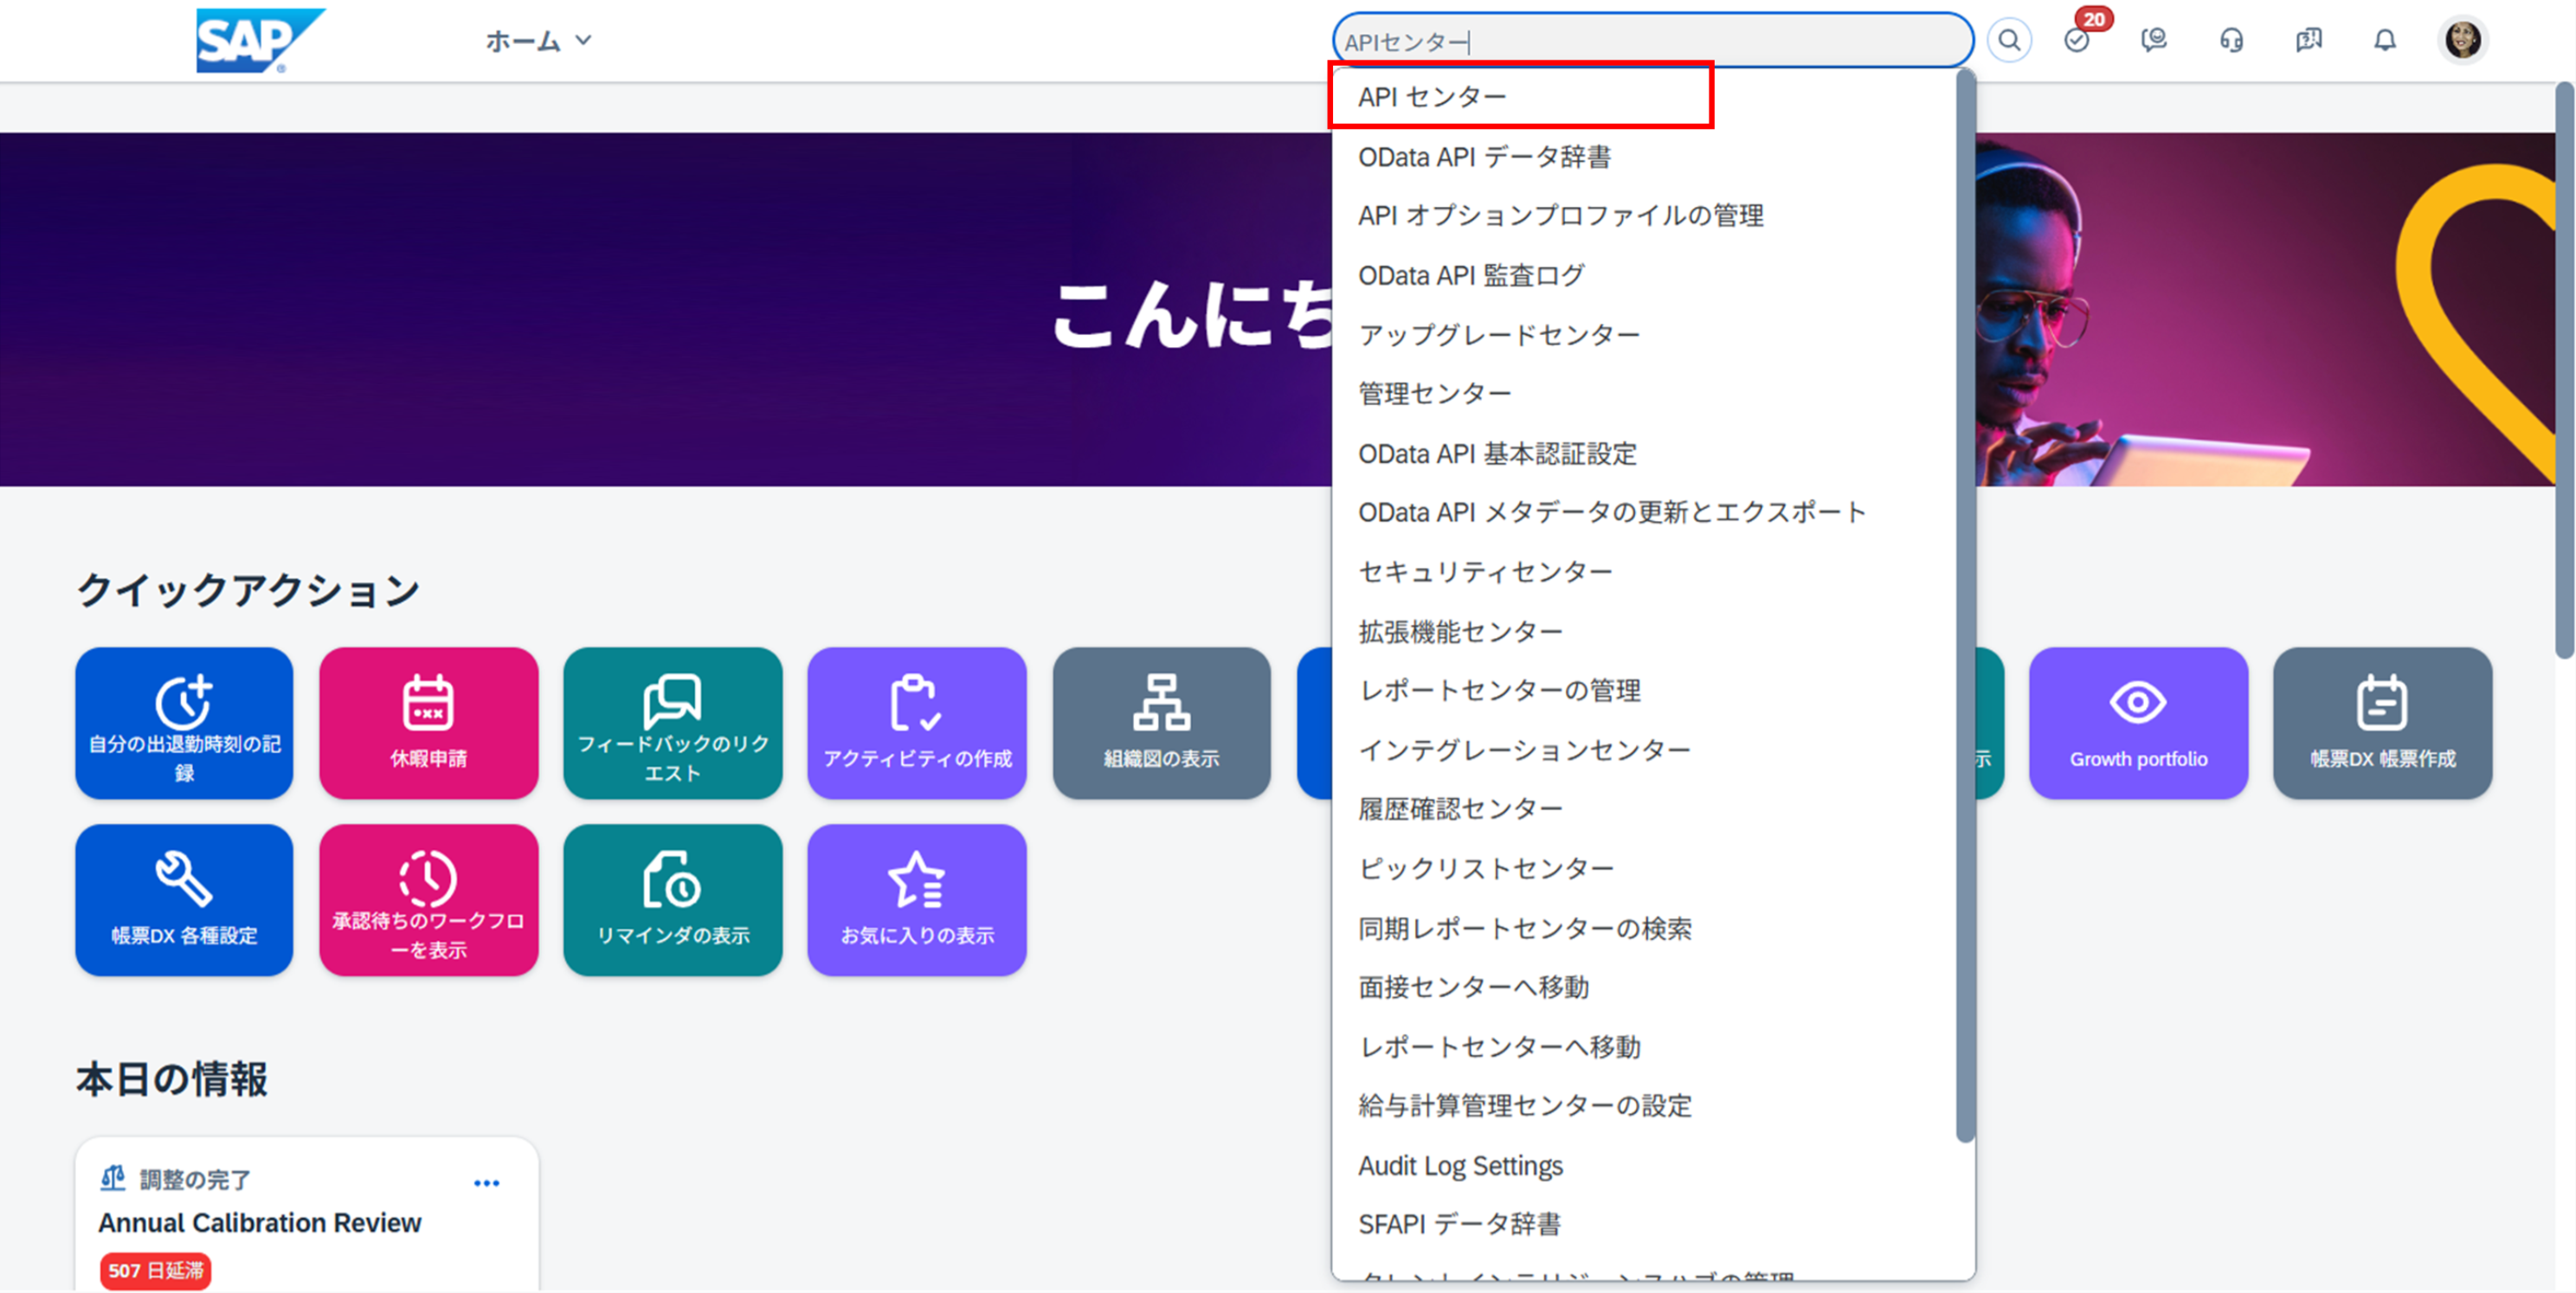Image resolution: width=2576 pixels, height=1293 pixels.
Task: Open the Annual Calibration Review link
Action: [260, 1222]
